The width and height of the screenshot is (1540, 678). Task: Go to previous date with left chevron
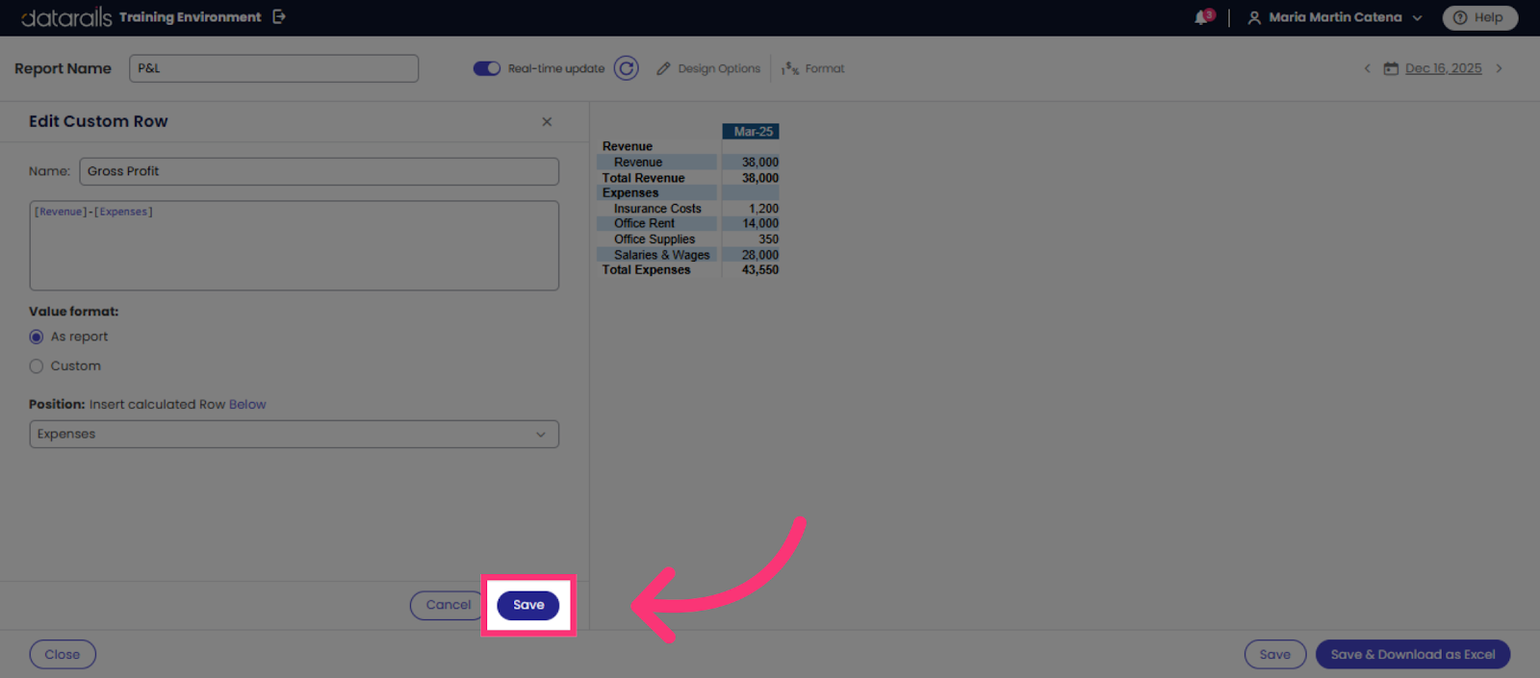[x=1367, y=68]
